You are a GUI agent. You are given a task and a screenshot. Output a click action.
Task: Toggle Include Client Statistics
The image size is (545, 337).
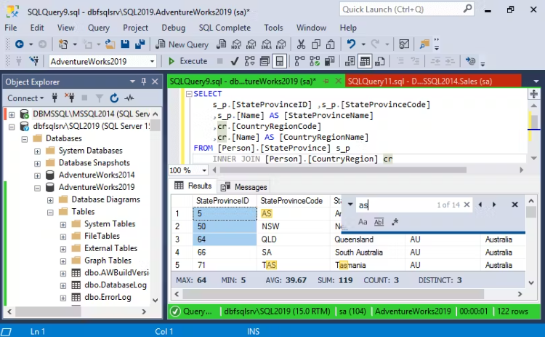(329, 62)
